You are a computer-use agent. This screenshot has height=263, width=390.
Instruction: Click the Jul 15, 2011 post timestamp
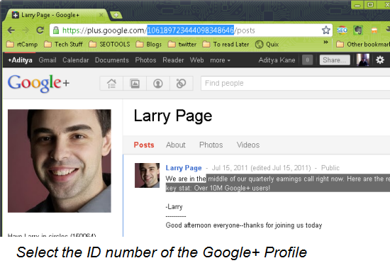230,168
